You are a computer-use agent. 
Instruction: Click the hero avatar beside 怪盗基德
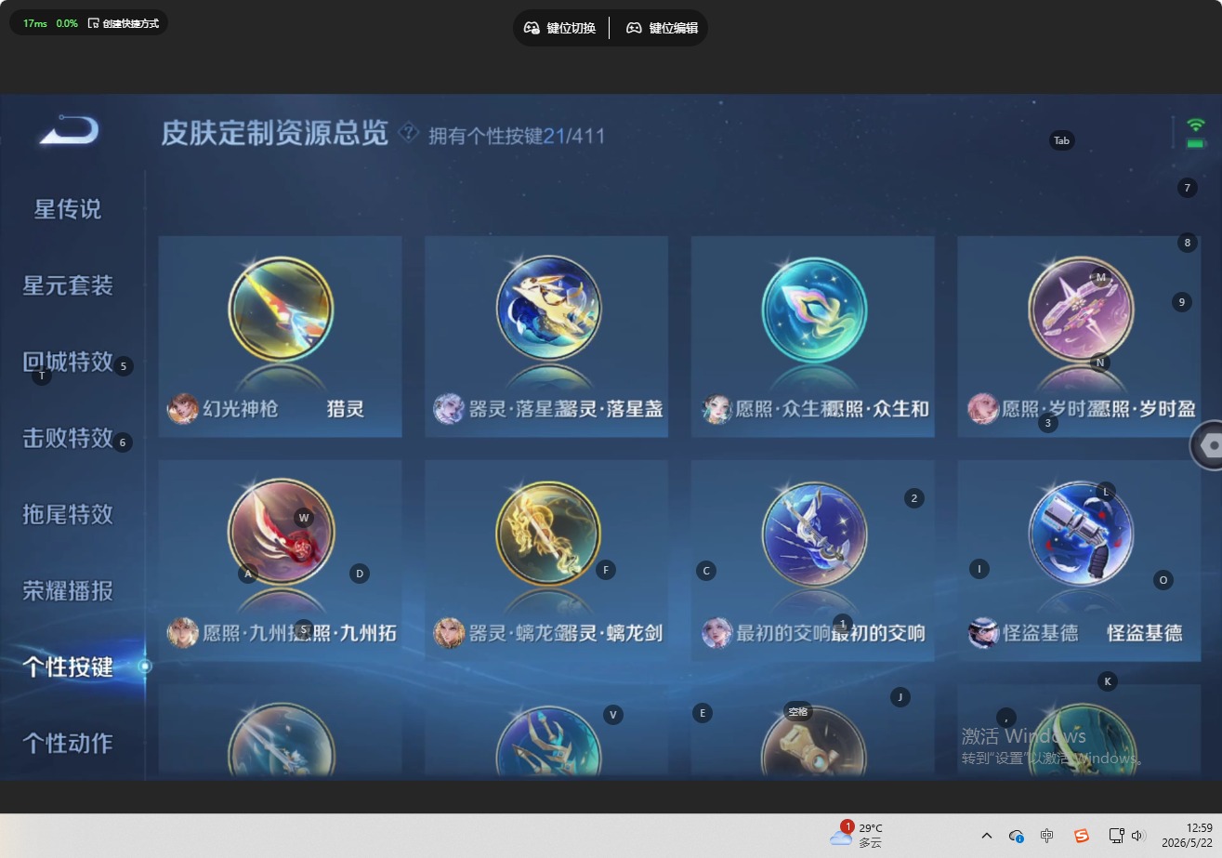click(x=983, y=632)
